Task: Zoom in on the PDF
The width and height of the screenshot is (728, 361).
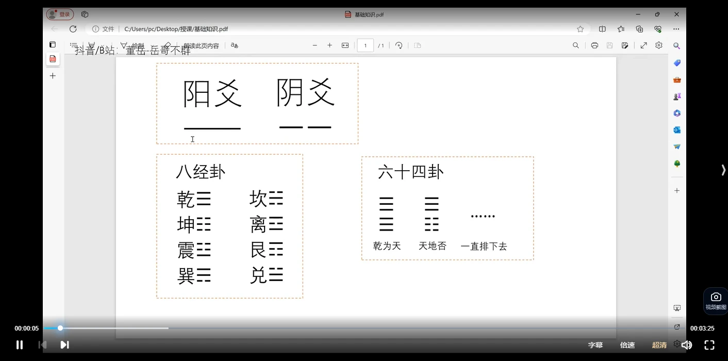Action: click(x=330, y=45)
